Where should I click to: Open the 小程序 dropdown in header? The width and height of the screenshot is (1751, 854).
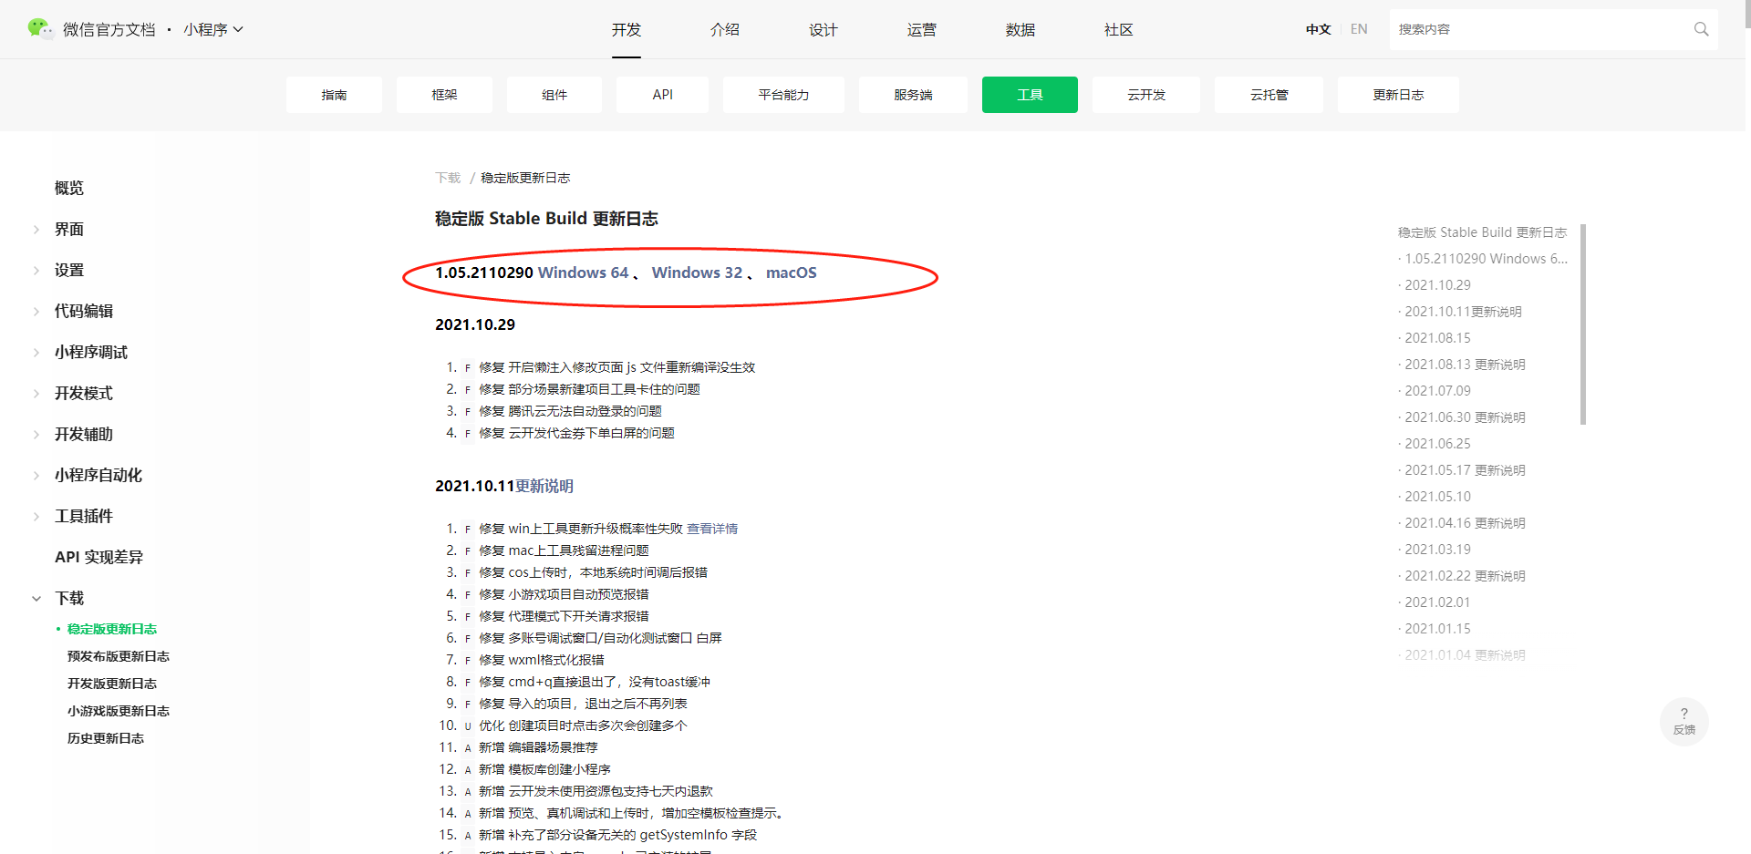(x=213, y=29)
